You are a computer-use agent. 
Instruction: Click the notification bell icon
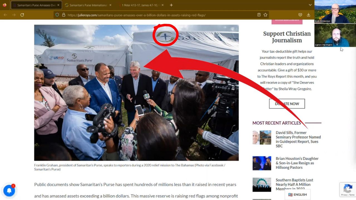tap(9, 191)
